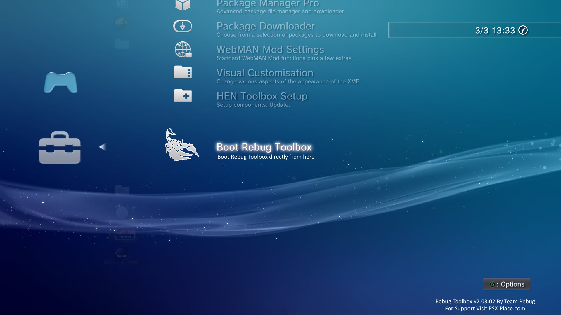
Task: Open the WebMAN Mod Settings globe icon
Action: click(x=183, y=50)
